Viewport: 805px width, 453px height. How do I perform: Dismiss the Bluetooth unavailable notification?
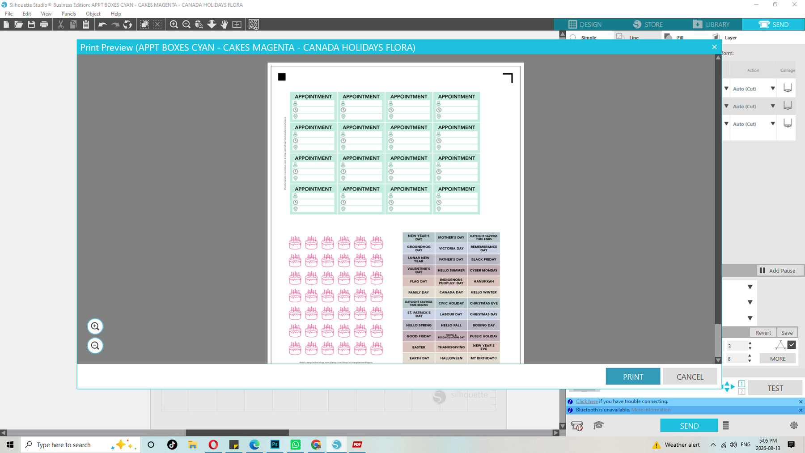pos(801,410)
